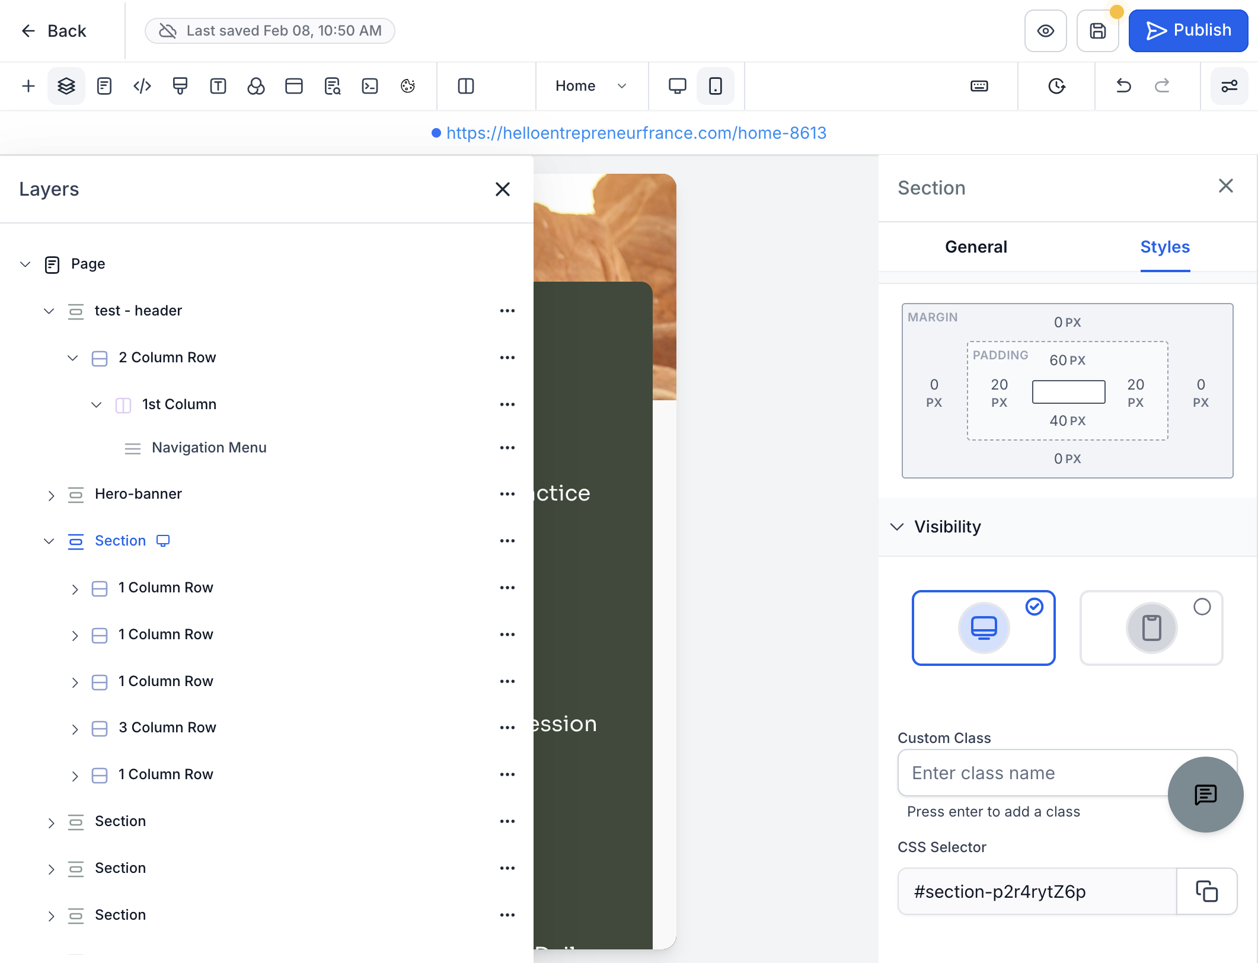The image size is (1258, 963).
Task: Expand the Hero-banner layer
Action: (x=51, y=495)
